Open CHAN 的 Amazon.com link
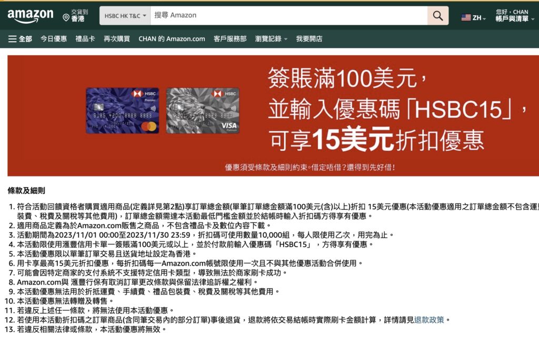 pos(172,39)
